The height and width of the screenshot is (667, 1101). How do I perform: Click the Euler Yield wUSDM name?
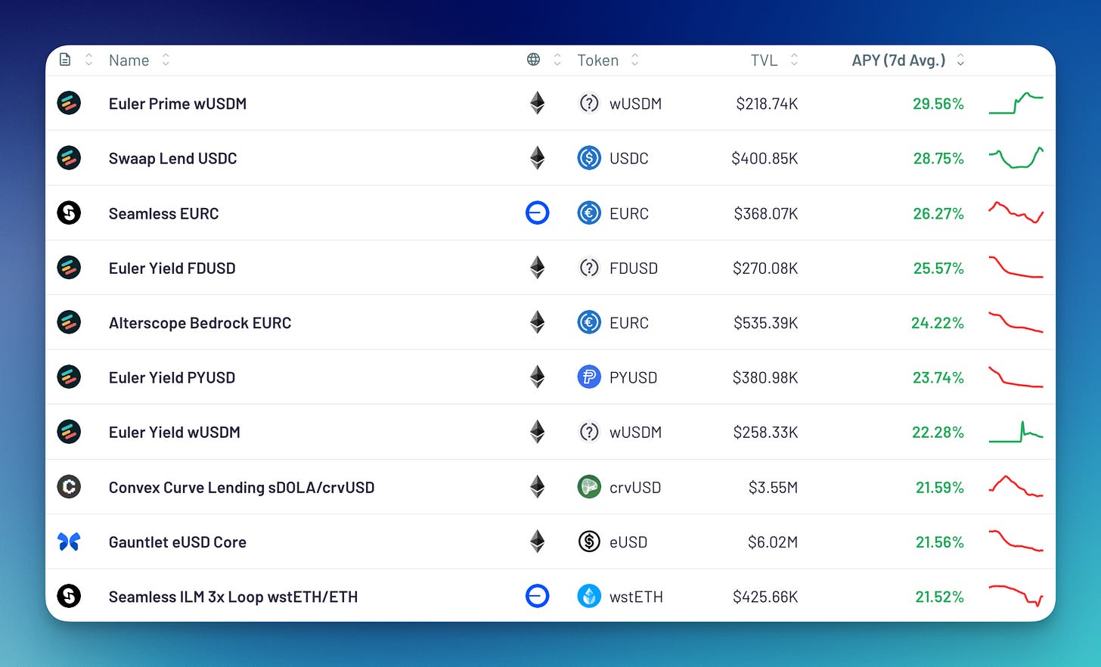coord(174,432)
